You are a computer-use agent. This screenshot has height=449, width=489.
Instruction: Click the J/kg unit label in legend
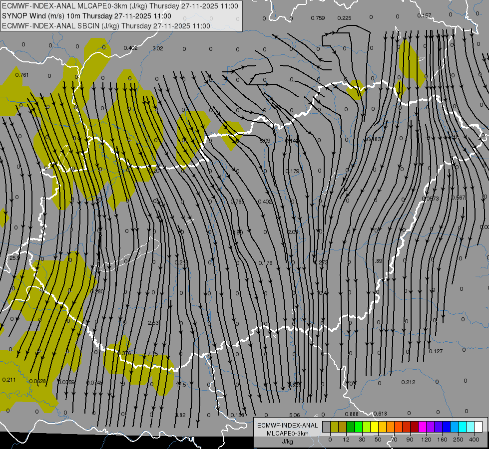point(288,442)
